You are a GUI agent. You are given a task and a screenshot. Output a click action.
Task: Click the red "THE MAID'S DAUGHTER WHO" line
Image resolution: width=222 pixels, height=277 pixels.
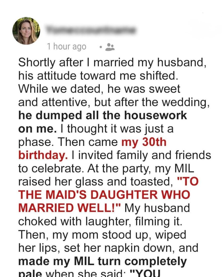click(x=104, y=195)
